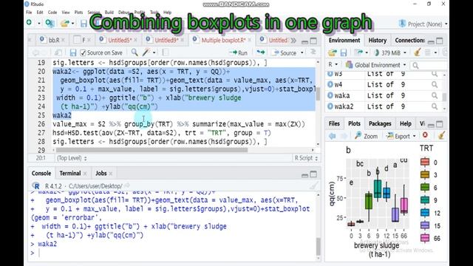The width and height of the screenshot is (473, 266).
Task: Switch to the Files tab
Action: (x=334, y=123)
